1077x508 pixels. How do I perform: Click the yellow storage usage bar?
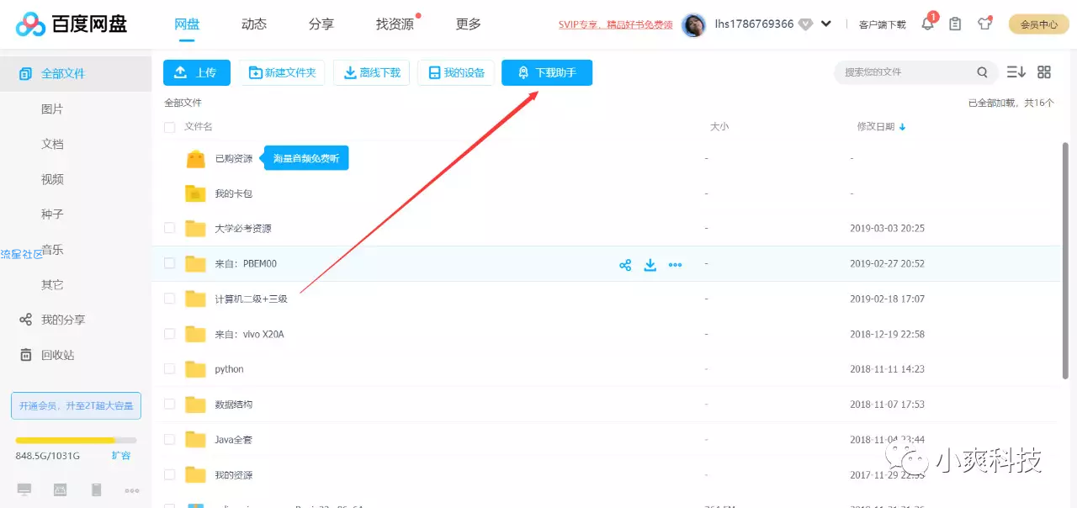[x=76, y=440]
